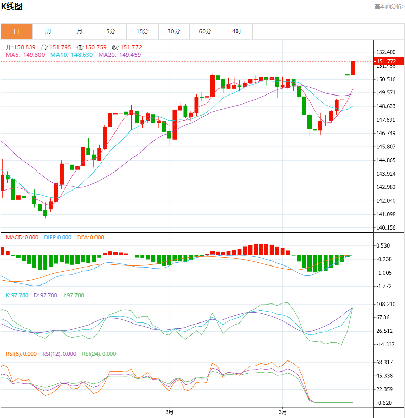Click the MA5 indicator label

[25, 55]
